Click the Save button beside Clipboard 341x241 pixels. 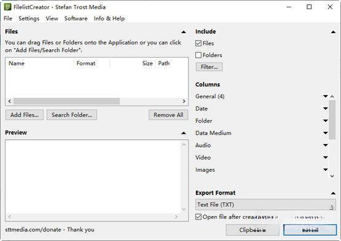310,230
